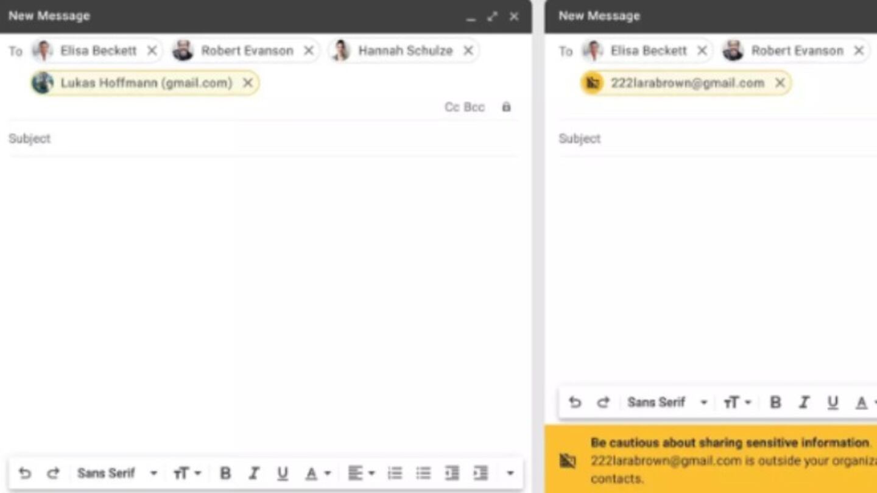Image resolution: width=877 pixels, height=493 pixels.
Task: Open more formatting options arrow, left message
Action: (510, 473)
